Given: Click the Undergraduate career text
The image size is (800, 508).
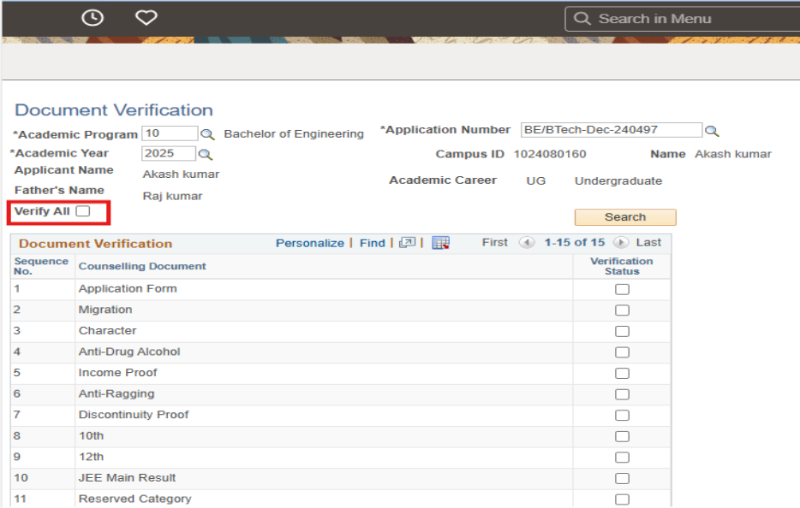Looking at the screenshot, I should 618,181.
